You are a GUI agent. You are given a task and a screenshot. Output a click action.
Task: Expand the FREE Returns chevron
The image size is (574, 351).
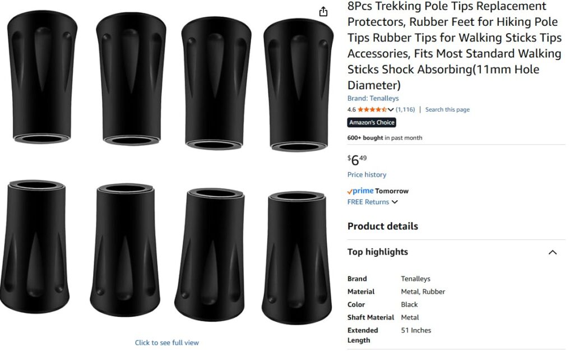tap(395, 202)
